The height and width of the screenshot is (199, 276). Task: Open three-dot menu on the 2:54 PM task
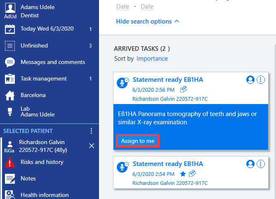pyautogui.click(x=261, y=164)
